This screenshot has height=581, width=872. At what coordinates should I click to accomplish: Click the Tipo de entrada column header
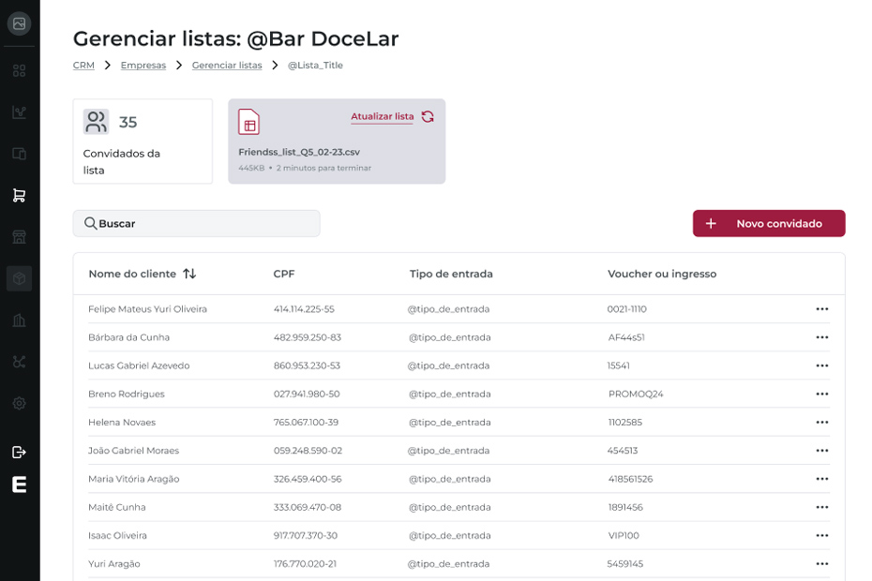[451, 274]
